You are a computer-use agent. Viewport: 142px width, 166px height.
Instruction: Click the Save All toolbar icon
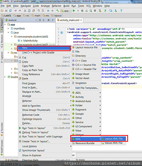(6, 11)
